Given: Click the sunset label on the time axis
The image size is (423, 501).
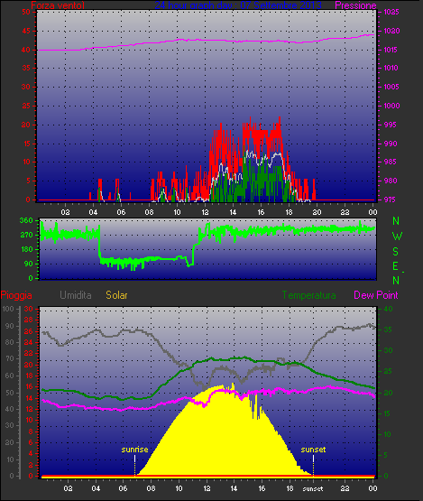Looking at the screenshot, I should [313, 488].
